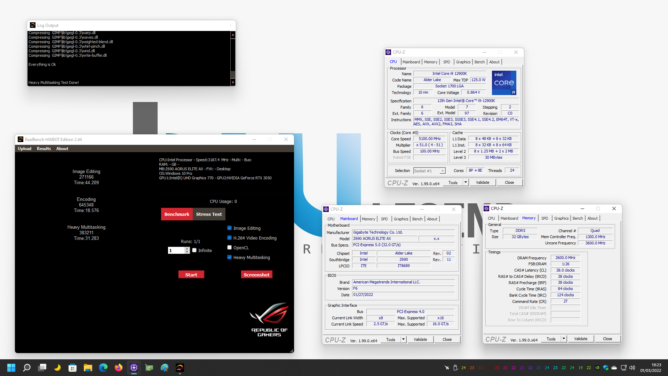Enable the Infinite runs checkbox
This screenshot has width=668, height=376.
point(194,250)
